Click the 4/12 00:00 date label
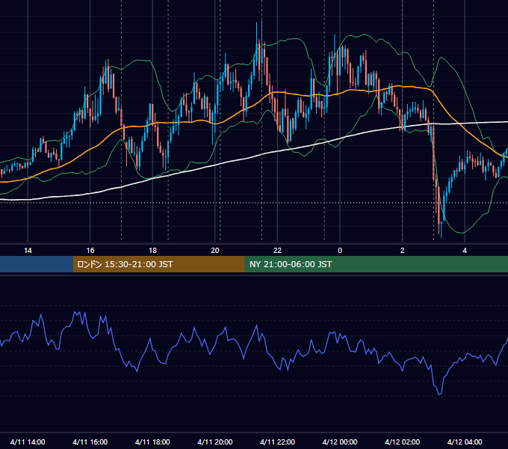This screenshot has height=449, width=508. pyautogui.click(x=340, y=442)
